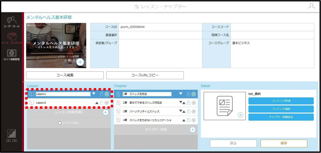Delete Lesson2 with its X icon
This screenshot has width=321, height=153.
point(107,103)
